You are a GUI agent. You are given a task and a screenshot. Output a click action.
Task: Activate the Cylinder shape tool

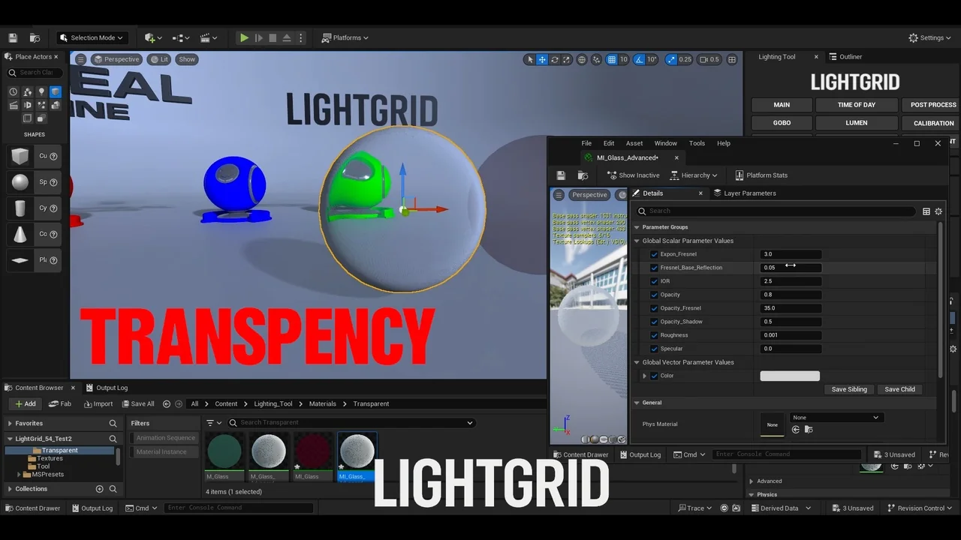pyautogui.click(x=20, y=208)
